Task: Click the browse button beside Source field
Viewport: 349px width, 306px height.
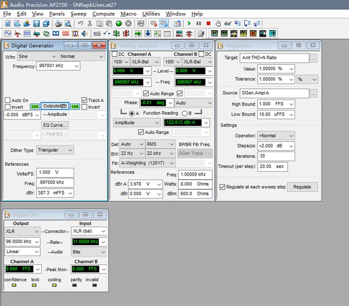Action: pyautogui.click(x=313, y=94)
